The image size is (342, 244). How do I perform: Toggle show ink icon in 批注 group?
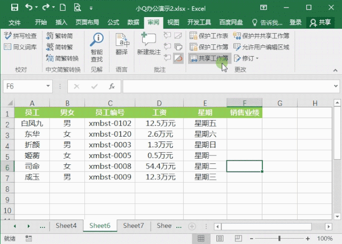click(x=178, y=58)
